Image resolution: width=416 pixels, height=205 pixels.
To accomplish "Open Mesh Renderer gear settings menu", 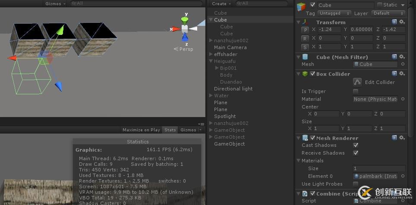I will tap(402, 137).
